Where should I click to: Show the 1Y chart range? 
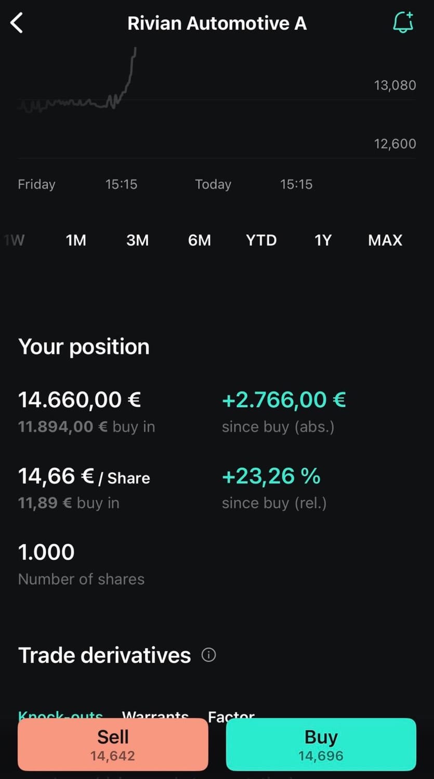coord(323,240)
